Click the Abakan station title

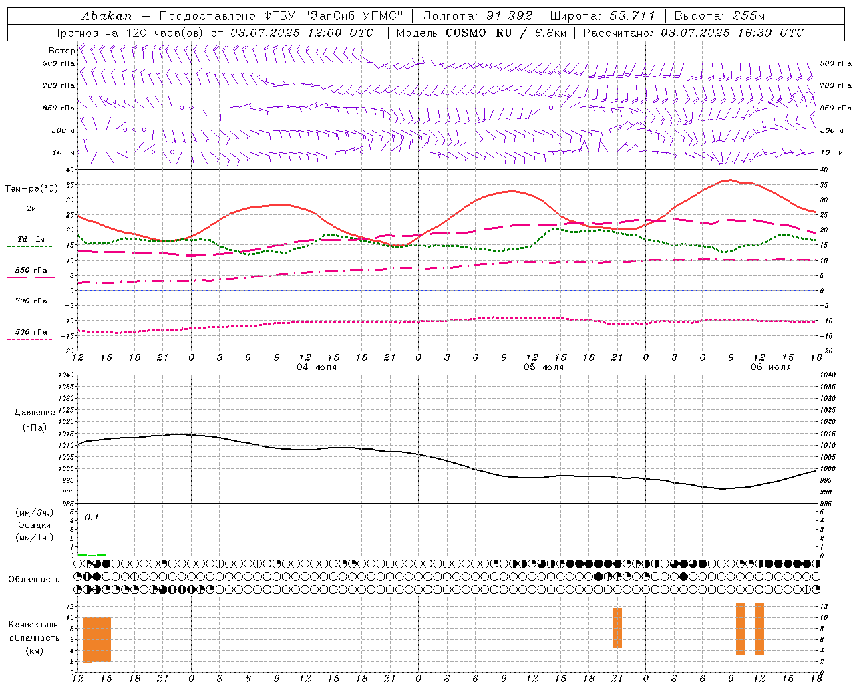point(107,16)
